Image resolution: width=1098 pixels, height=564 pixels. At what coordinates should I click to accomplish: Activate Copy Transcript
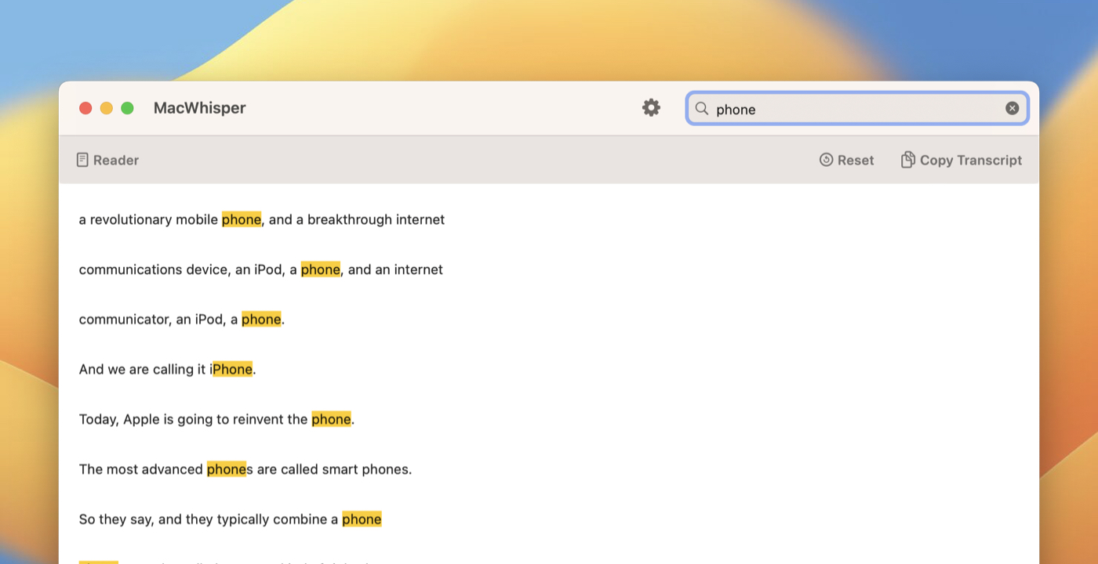[971, 160]
